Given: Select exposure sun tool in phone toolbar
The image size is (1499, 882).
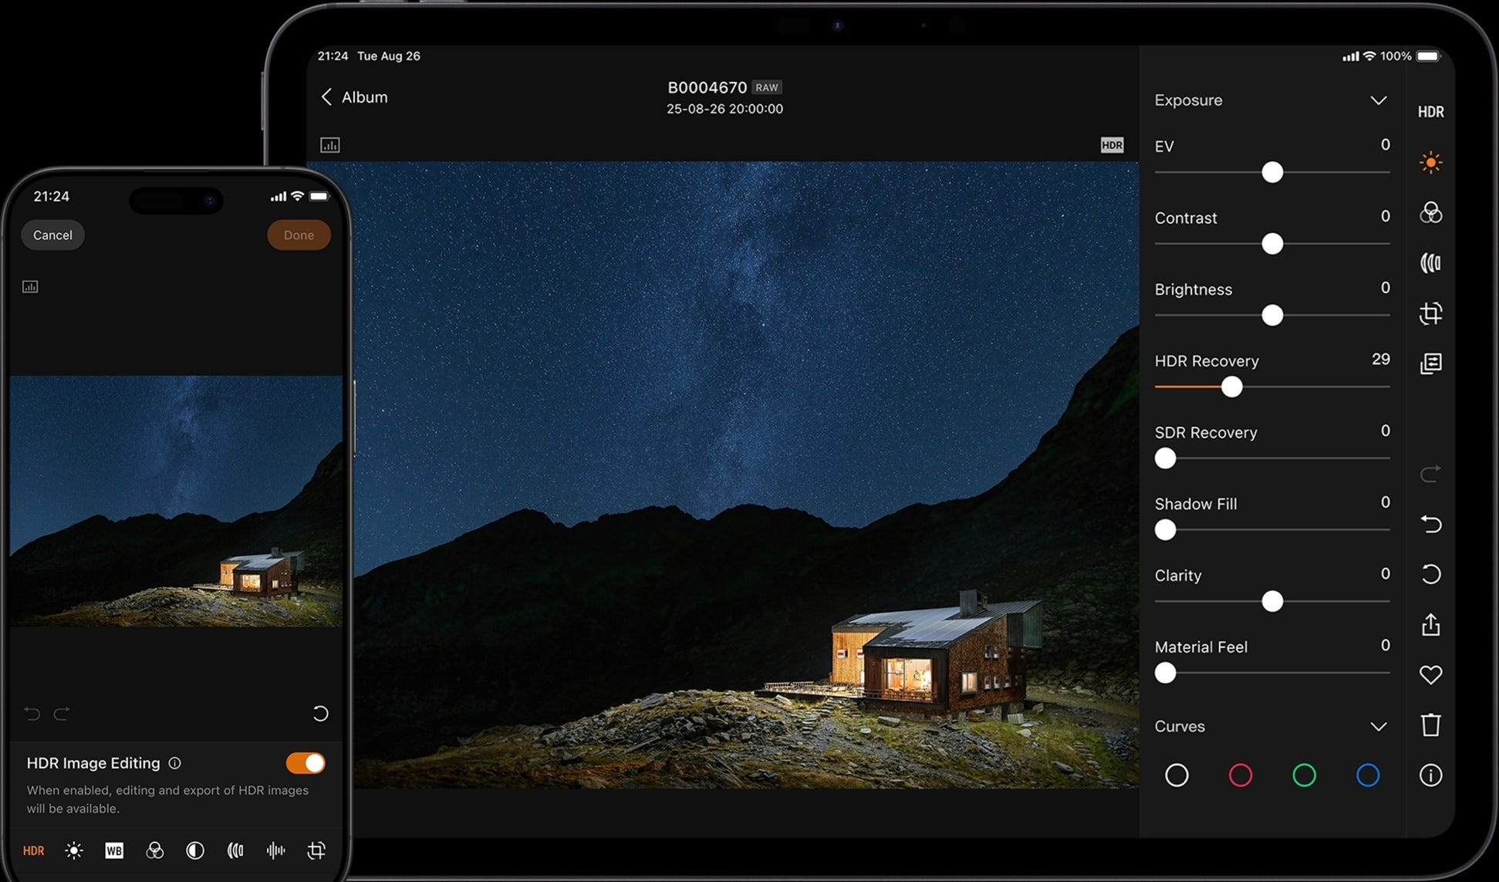Looking at the screenshot, I should tap(74, 850).
